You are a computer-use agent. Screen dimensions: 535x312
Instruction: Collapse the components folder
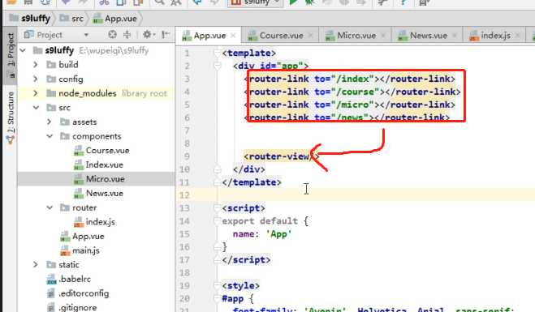50,136
